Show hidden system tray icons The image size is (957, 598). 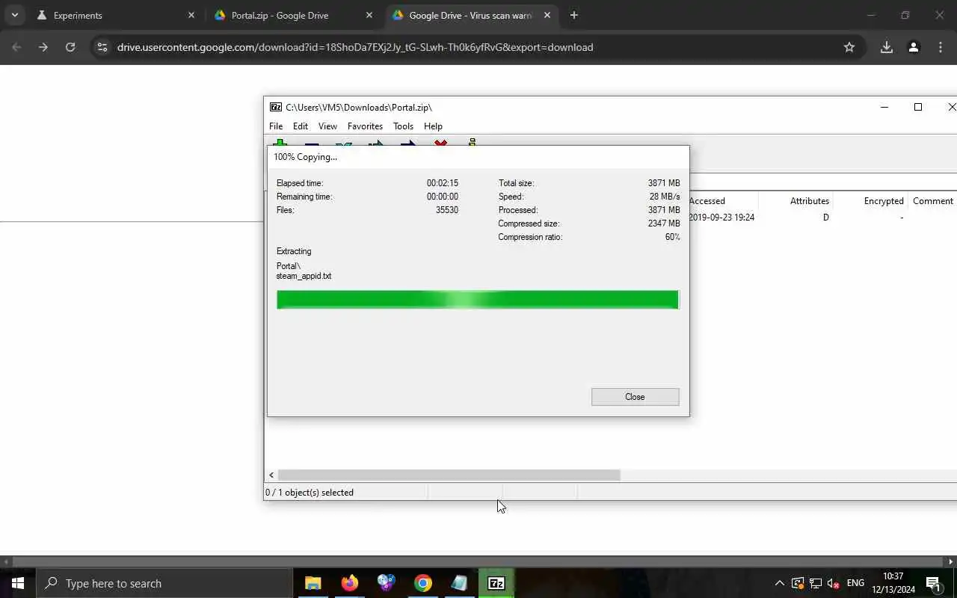(780, 583)
